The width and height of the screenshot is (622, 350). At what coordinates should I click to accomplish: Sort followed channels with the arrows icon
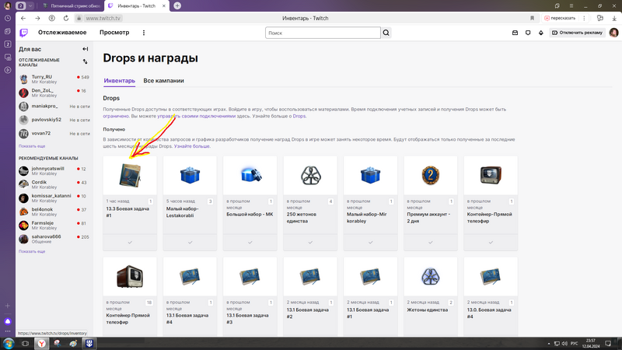[x=86, y=62]
